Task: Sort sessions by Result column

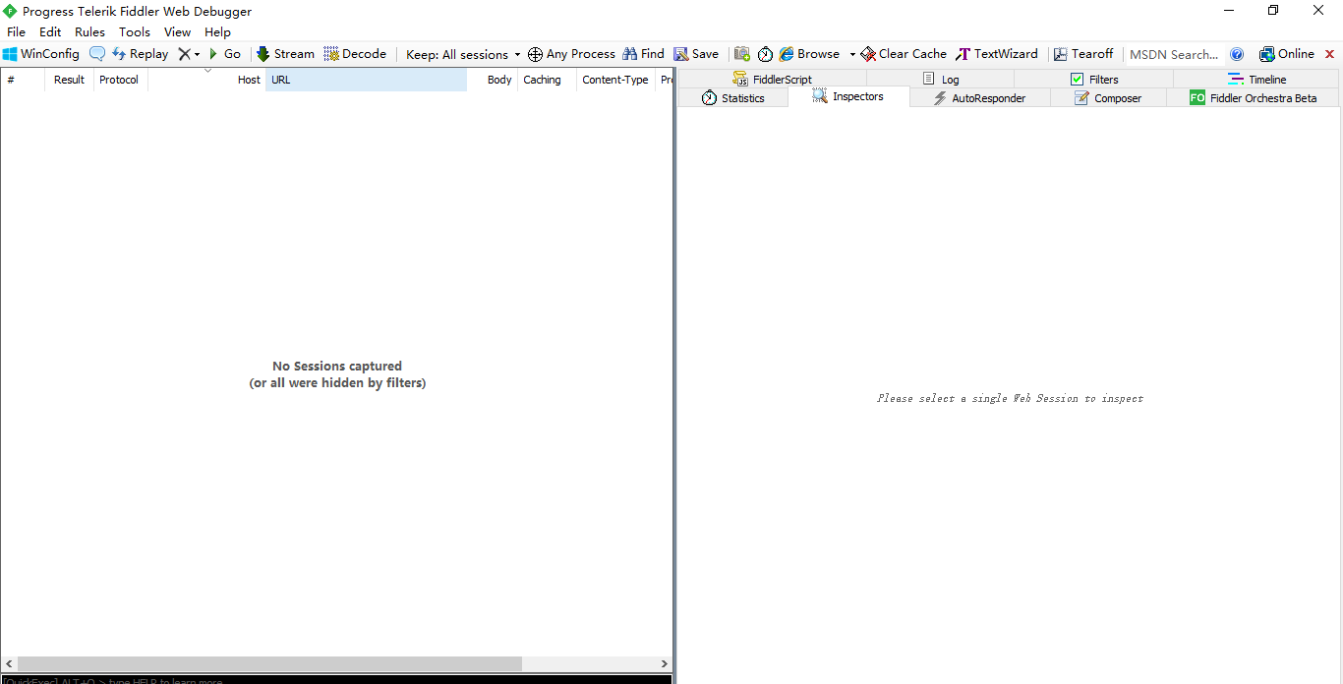Action: click(70, 80)
